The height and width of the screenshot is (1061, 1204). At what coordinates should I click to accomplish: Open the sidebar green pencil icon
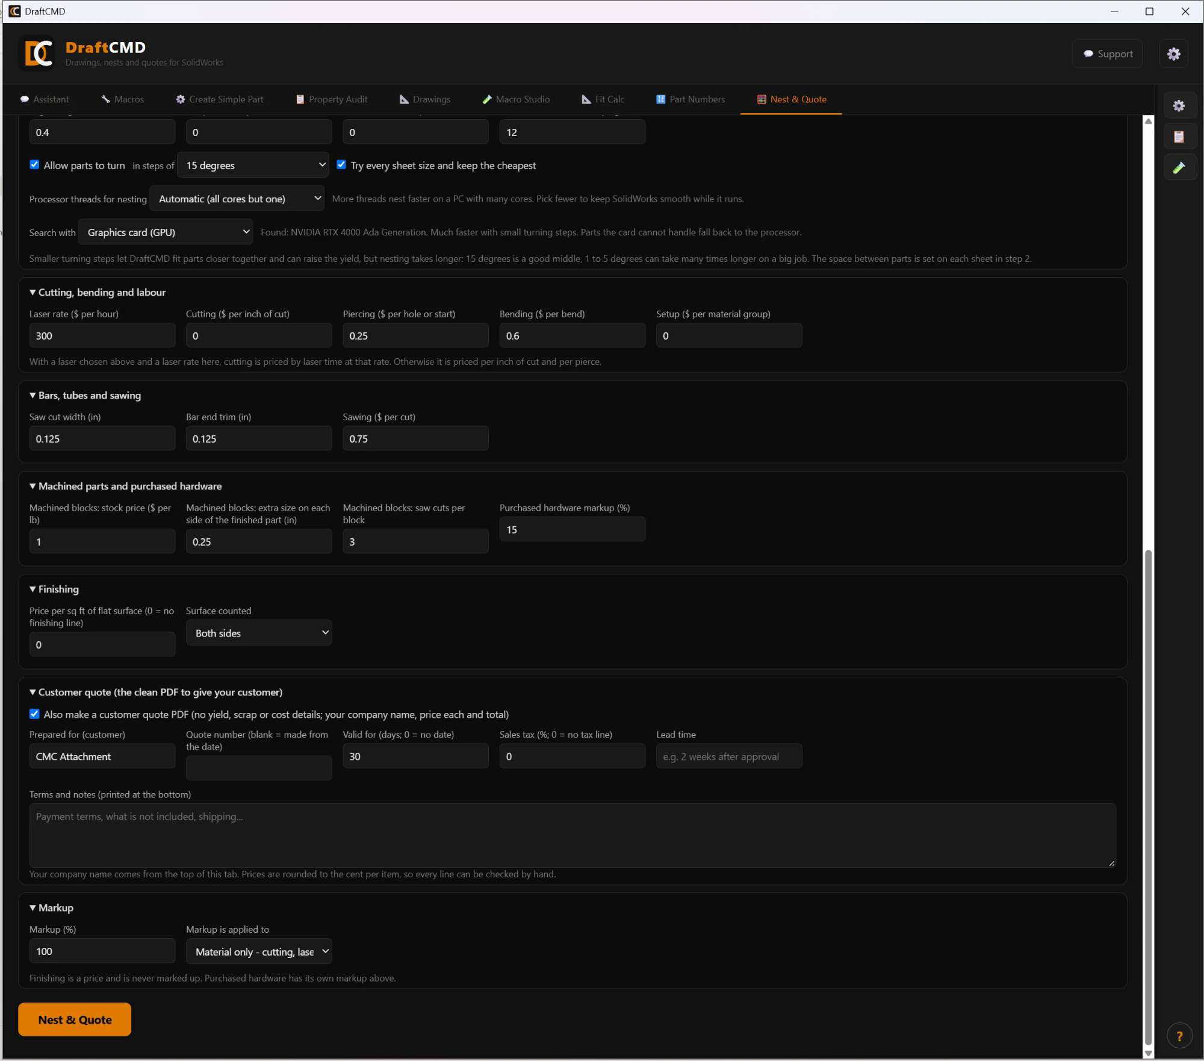[1179, 167]
